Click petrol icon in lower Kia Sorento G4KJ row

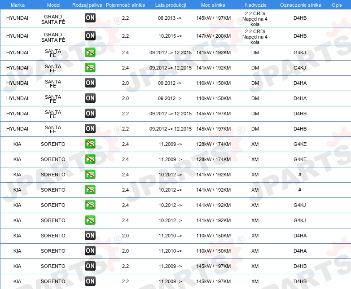tap(90, 220)
